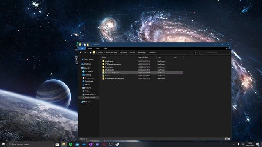This screenshot has width=262, height=147.
Task: Open the Windows Start menu
Action: pyautogui.click(x=3, y=144)
